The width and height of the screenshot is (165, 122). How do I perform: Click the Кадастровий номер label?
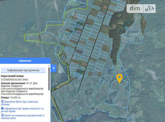[x=13, y=76]
